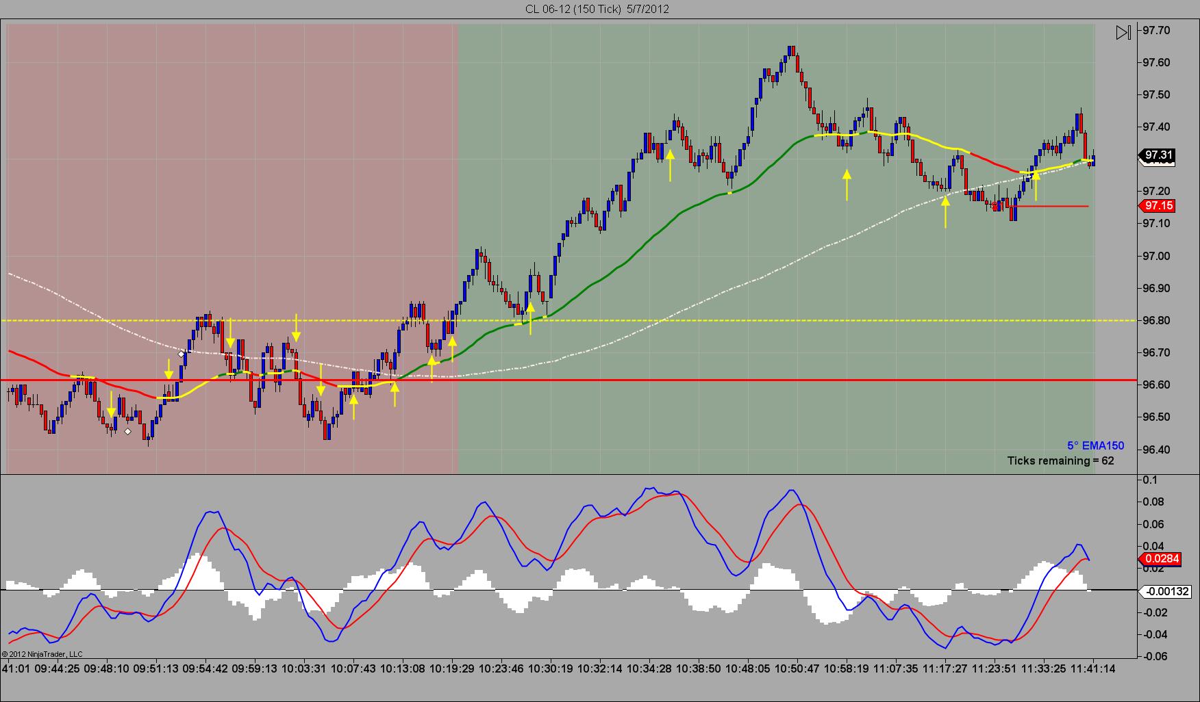Click the 10:50:47 time axis label

[797, 668]
